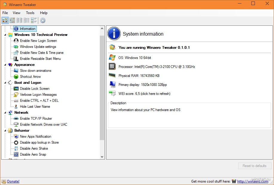Image resolution: width=274 pixels, height=185 pixels.
Task: Click the user icon for Enable New Login Screen
Action: [16, 41]
